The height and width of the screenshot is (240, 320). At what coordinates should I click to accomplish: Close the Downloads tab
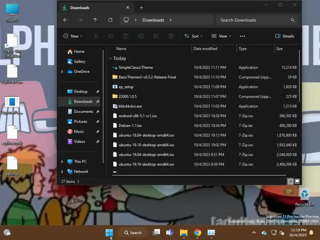(128, 7)
